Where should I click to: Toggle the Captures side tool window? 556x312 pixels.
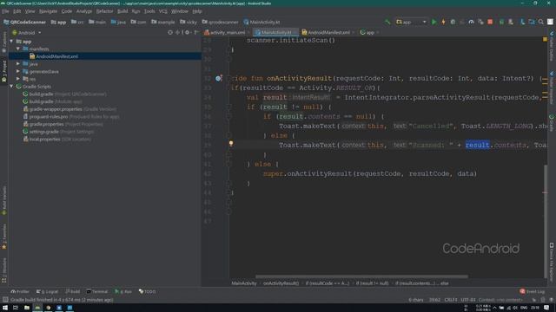(3, 42)
